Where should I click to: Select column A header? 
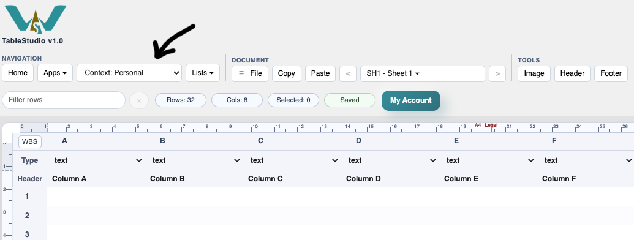point(96,141)
